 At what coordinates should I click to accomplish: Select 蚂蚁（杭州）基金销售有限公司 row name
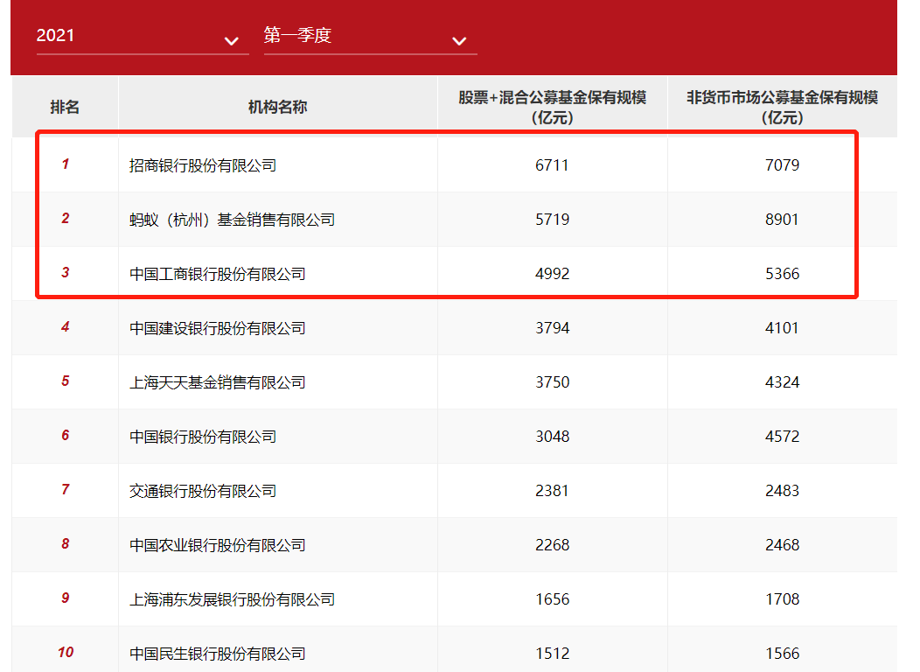(232, 220)
